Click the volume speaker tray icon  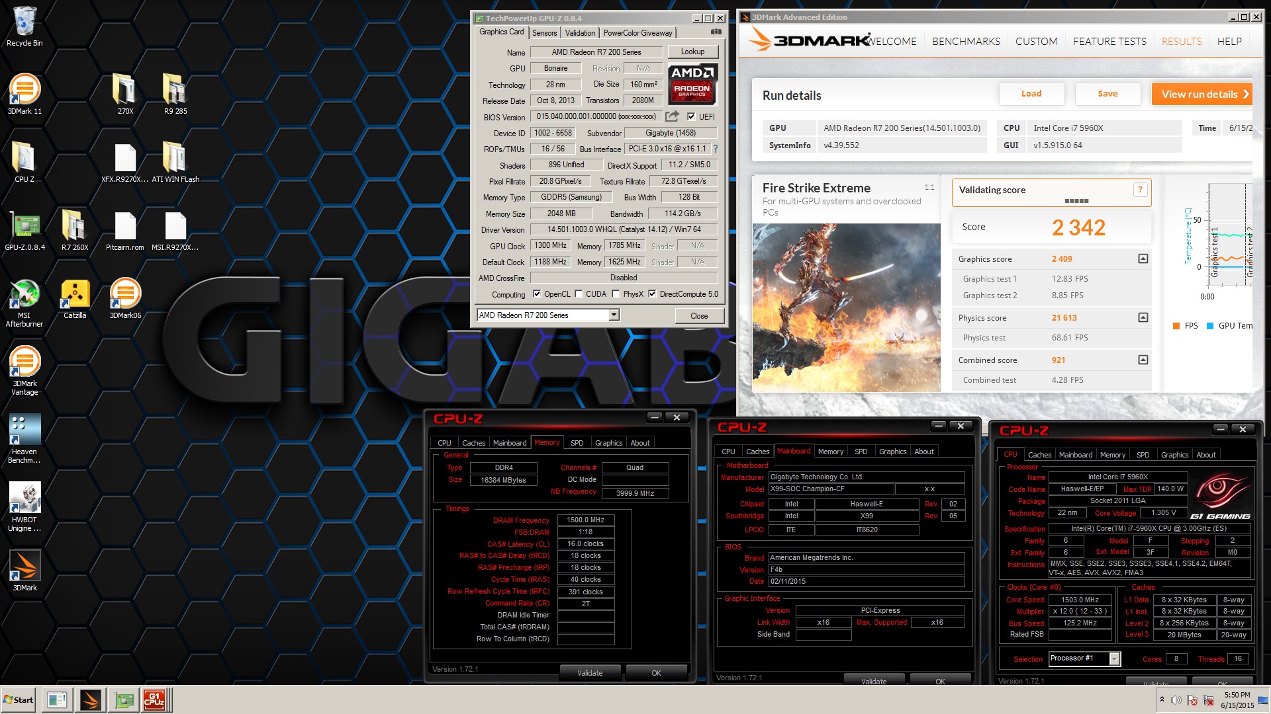click(x=1176, y=700)
